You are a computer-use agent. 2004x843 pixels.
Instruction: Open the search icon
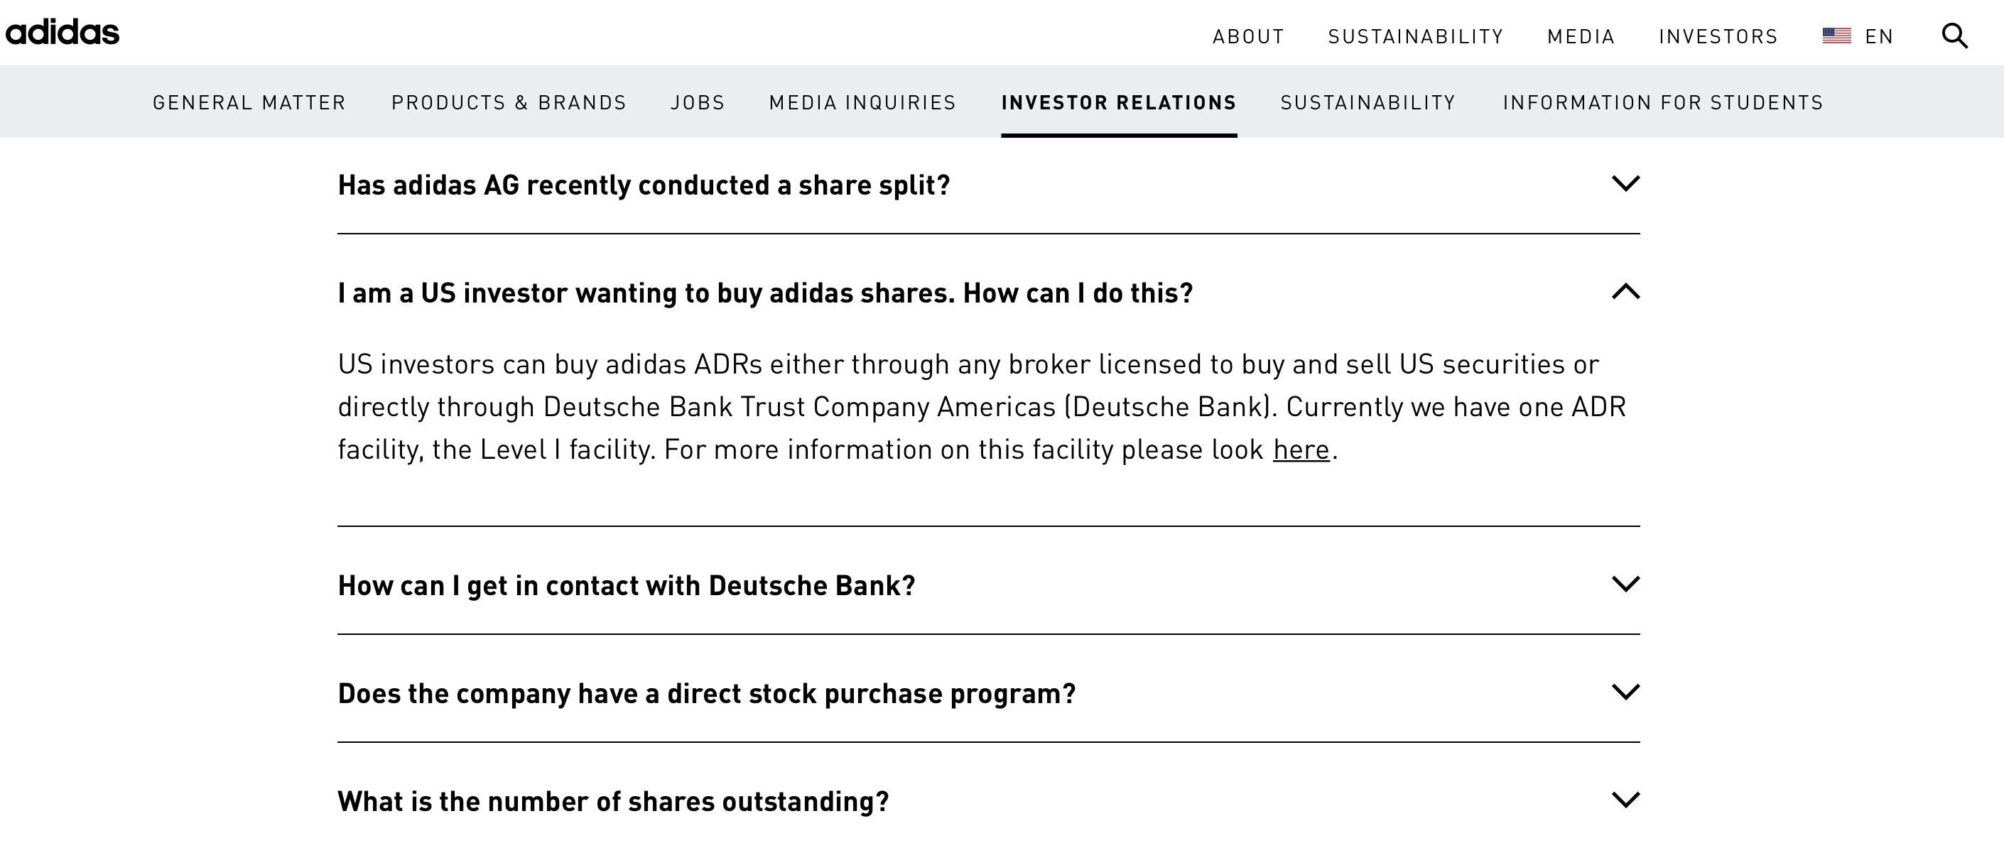coord(1954,35)
